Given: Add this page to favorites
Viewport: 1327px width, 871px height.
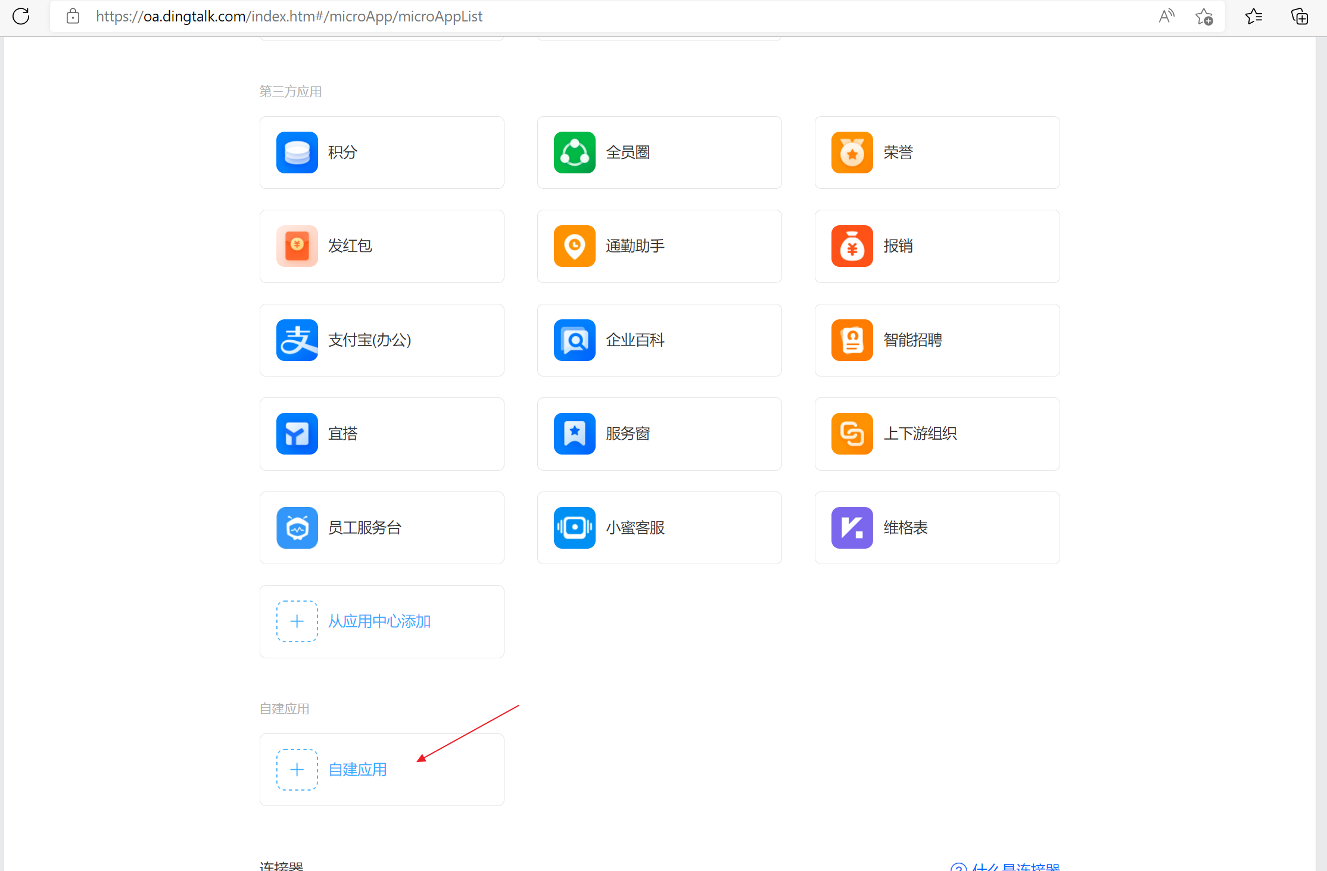Looking at the screenshot, I should coord(1204,16).
